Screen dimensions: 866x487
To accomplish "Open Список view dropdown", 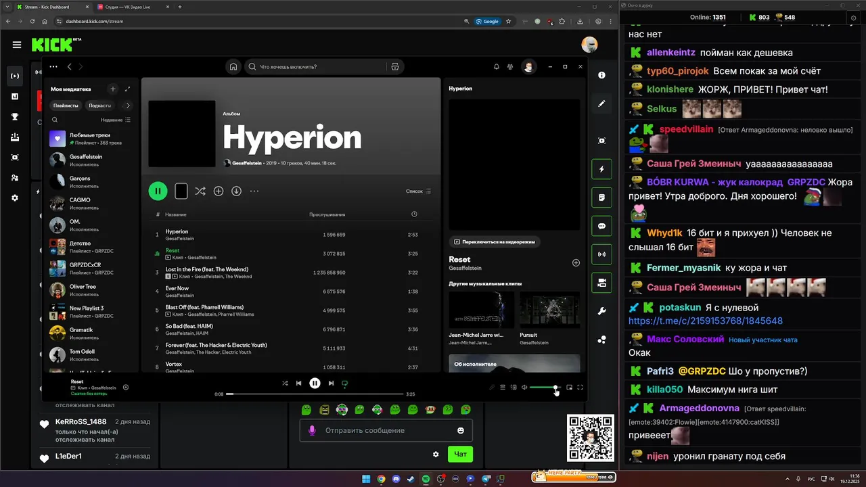I will [418, 191].
